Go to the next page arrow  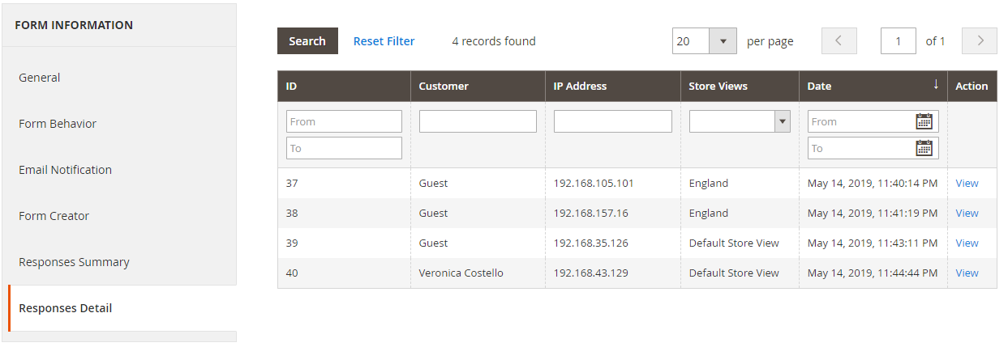979,41
